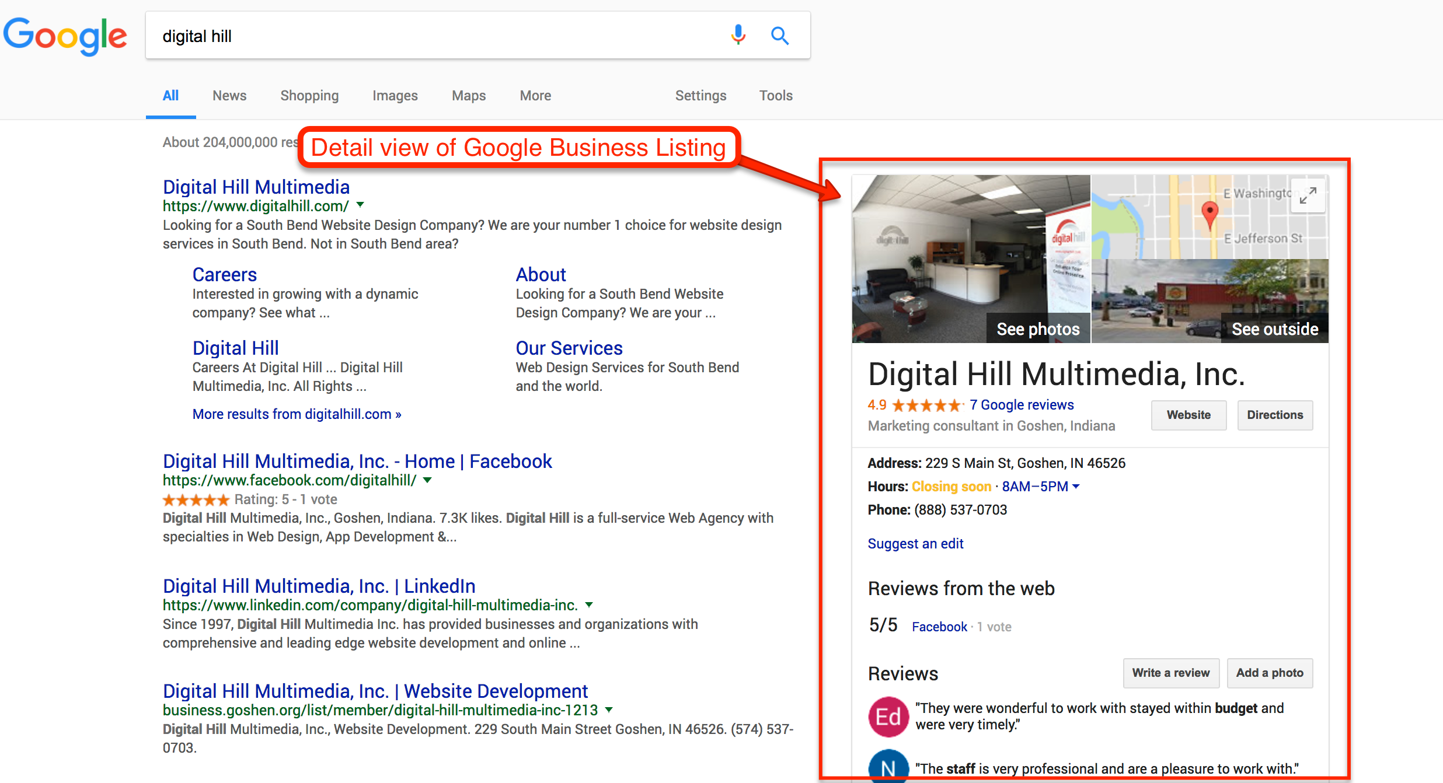Image resolution: width=1443 pixels, height=783 pixels.
Task: Open the Maps search tab
Action: coord(468,96)
